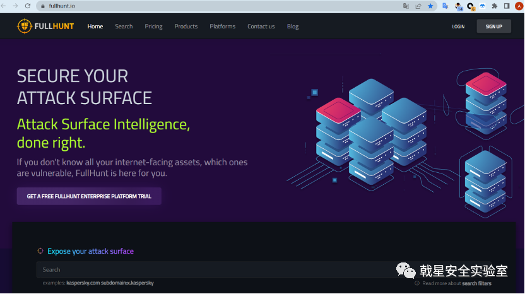Click the LOGIN link
This screenshot has height=294, width=525.
(458, 26)
